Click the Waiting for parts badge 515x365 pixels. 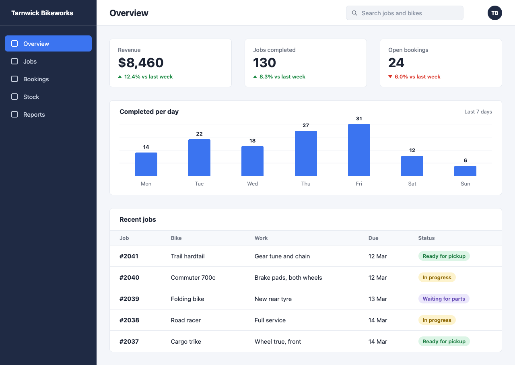pos(444,299)
